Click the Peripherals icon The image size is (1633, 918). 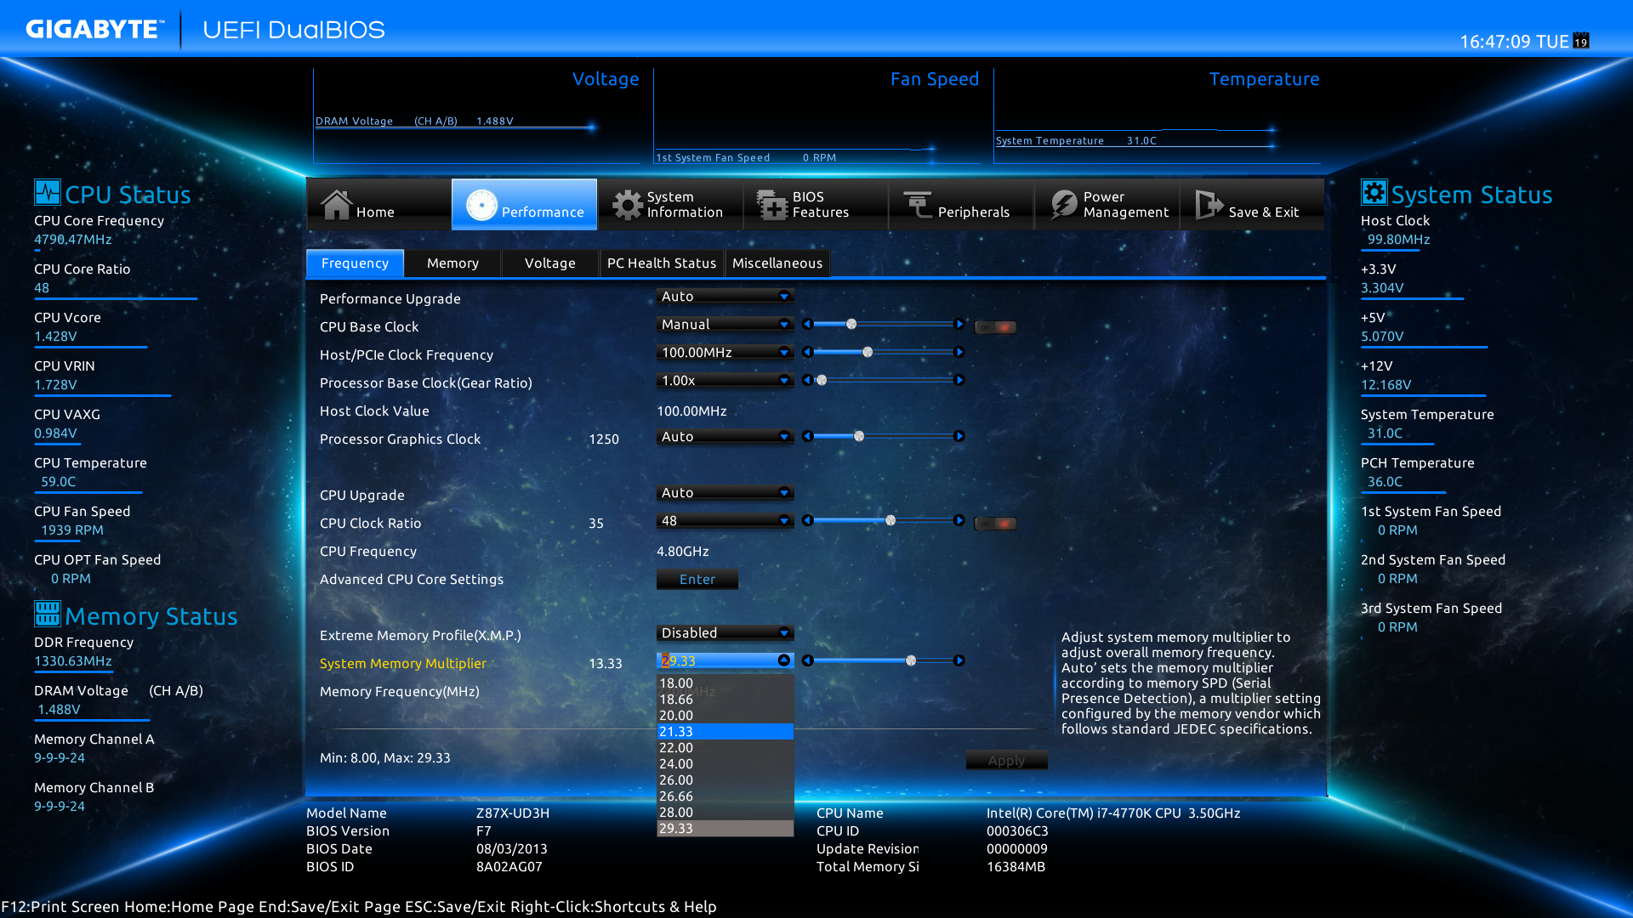point(918,205)
